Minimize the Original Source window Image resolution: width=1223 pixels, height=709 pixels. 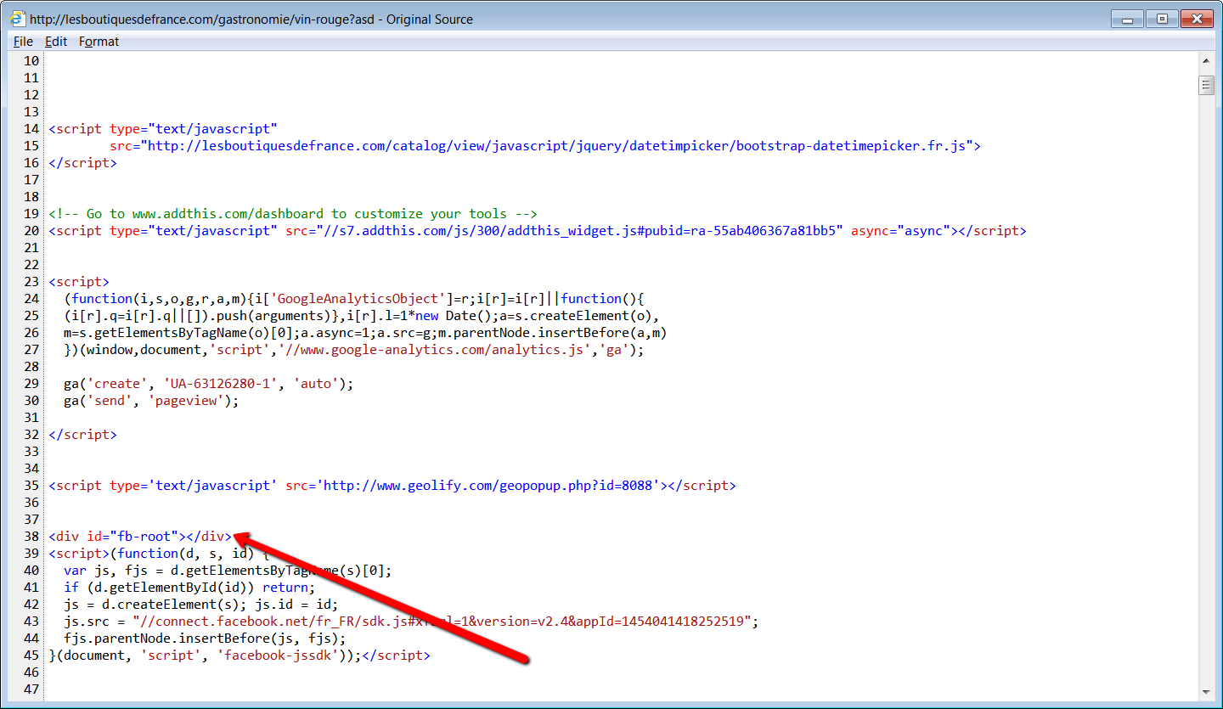point(1126,18)
